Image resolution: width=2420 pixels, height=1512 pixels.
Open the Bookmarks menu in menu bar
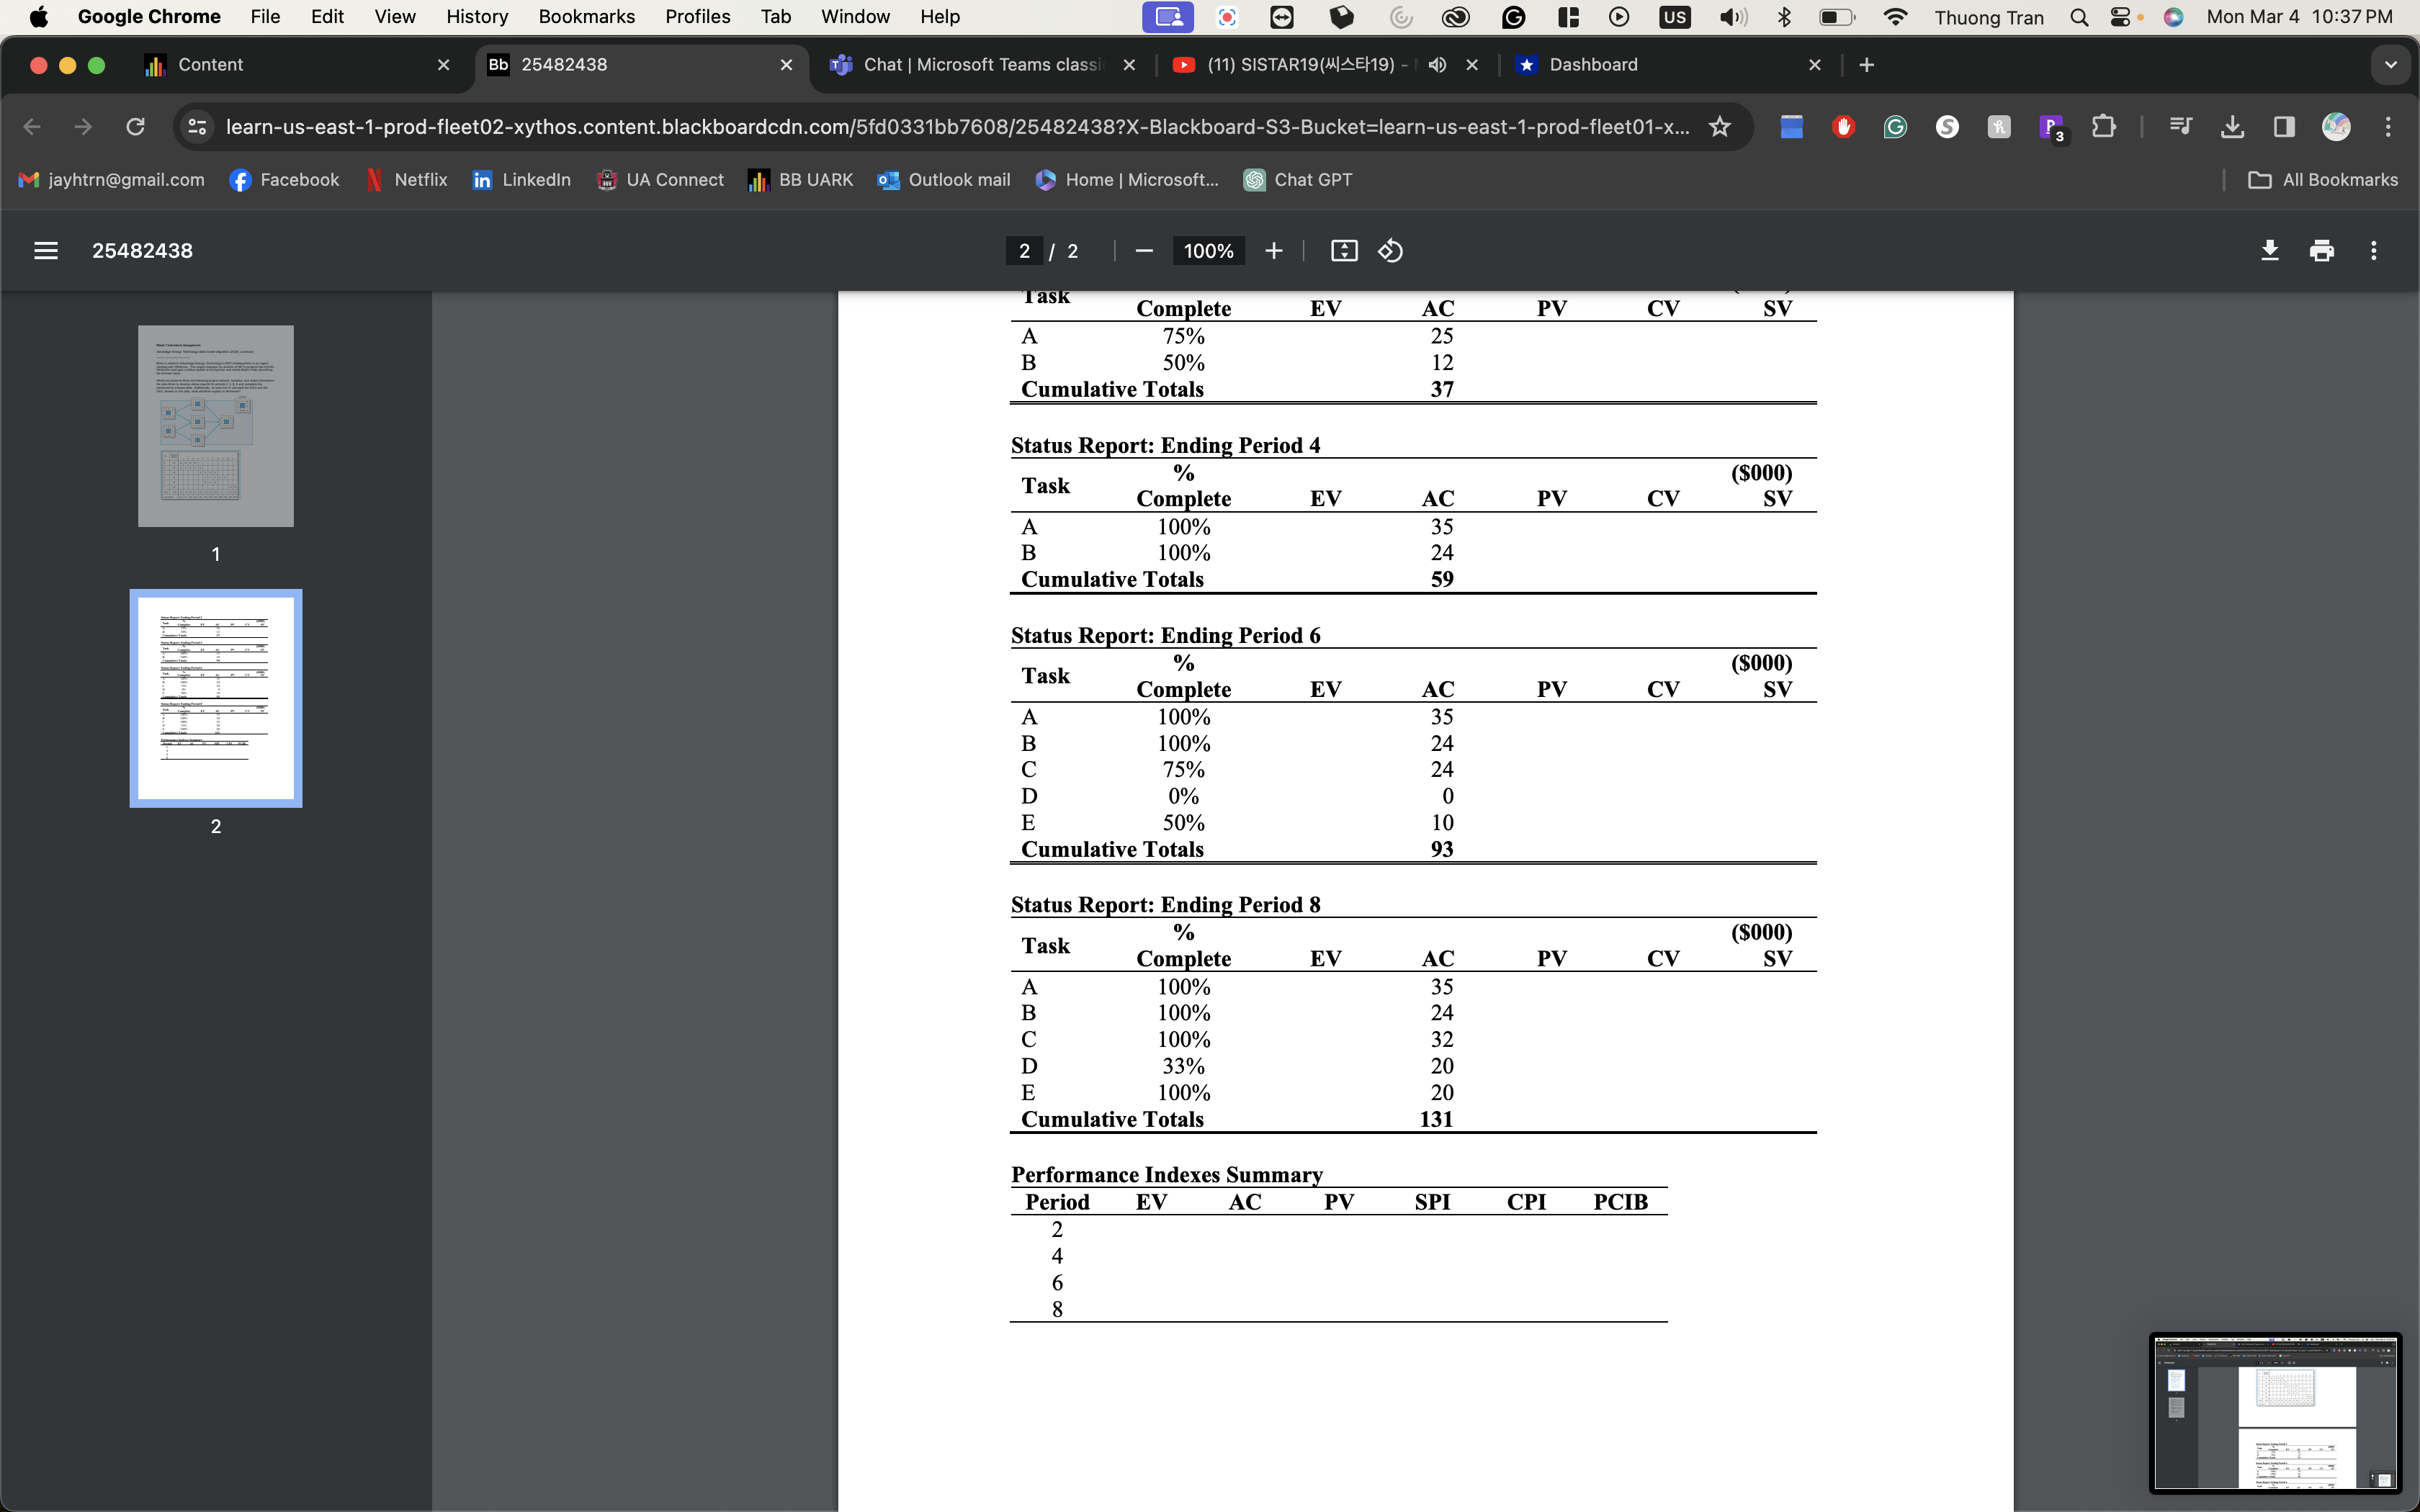[x=586, y=17]
